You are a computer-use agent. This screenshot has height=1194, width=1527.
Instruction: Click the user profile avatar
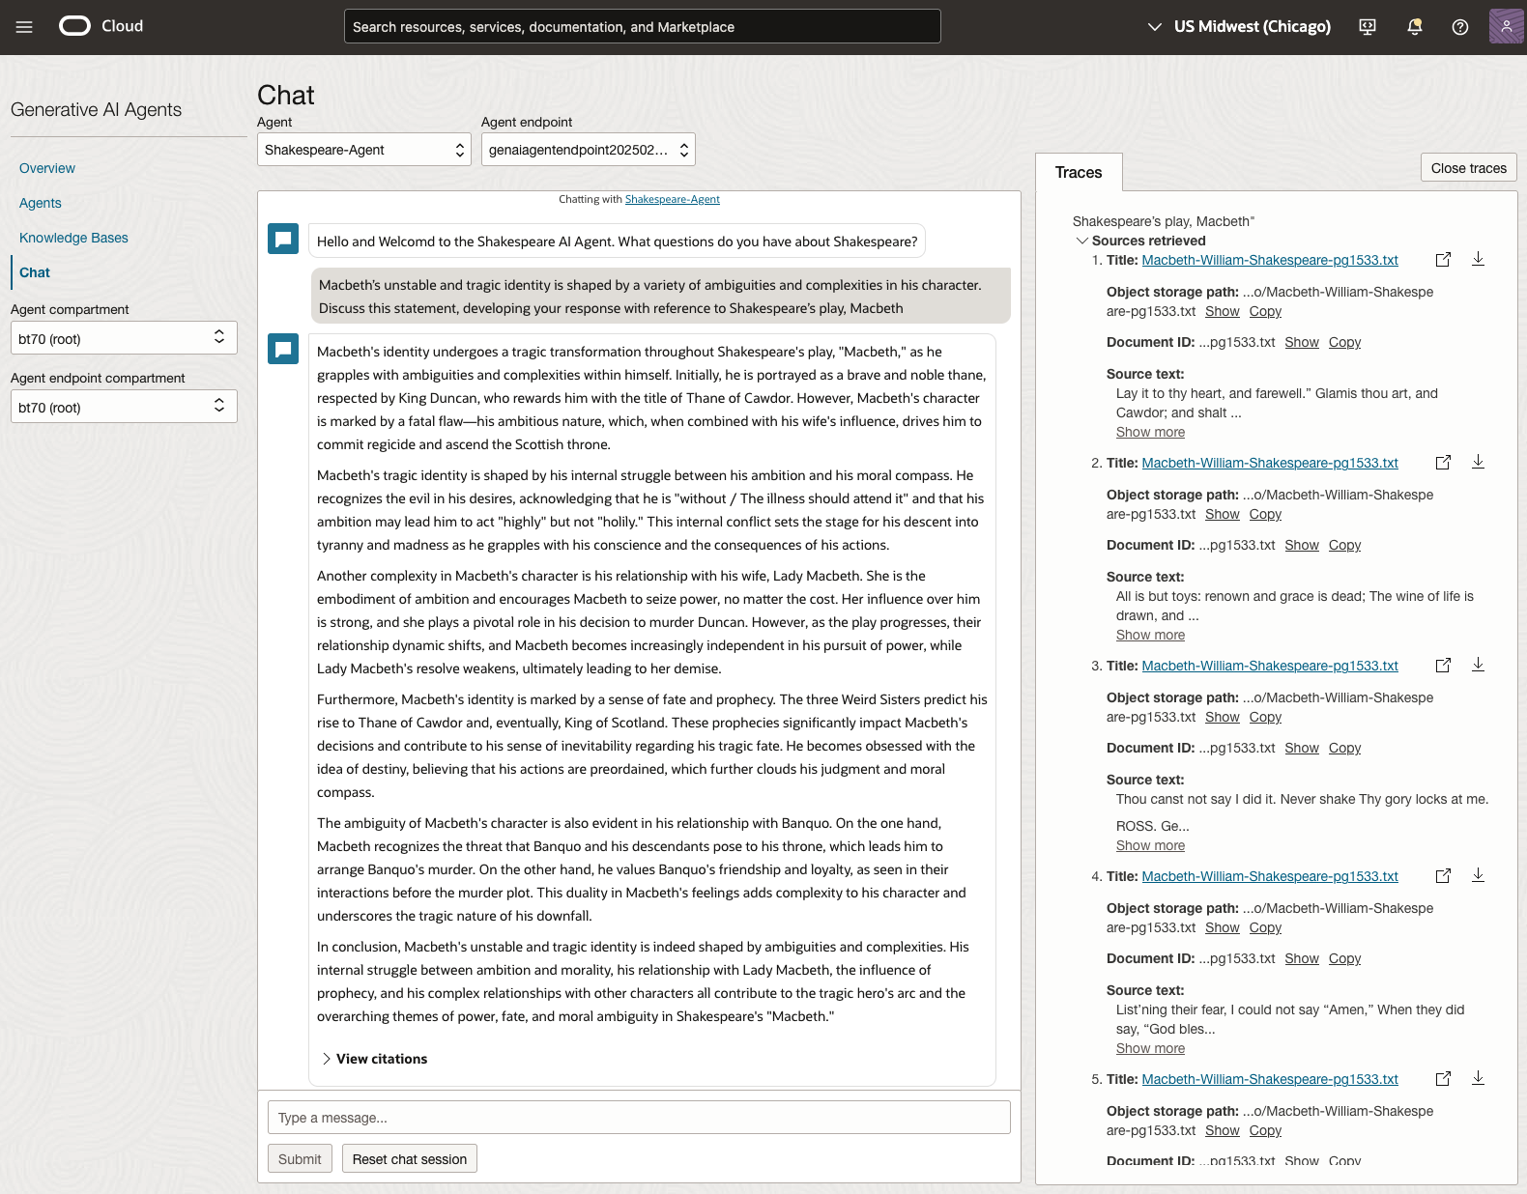[1506, 27]
